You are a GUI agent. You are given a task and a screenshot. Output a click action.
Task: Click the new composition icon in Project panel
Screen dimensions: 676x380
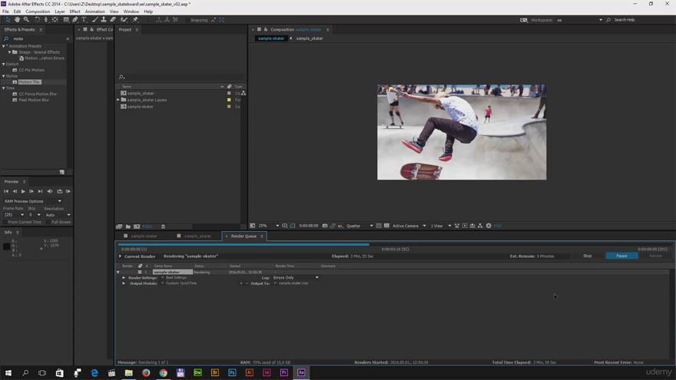pos(137,226)
